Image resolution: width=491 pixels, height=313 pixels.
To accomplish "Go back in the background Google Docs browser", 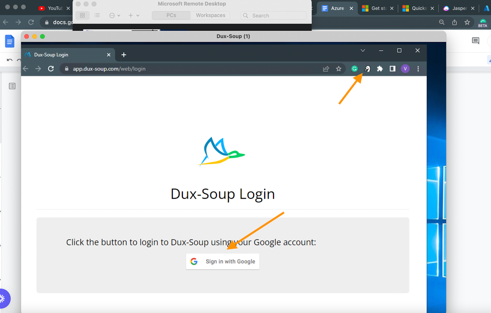I will 6,22.
